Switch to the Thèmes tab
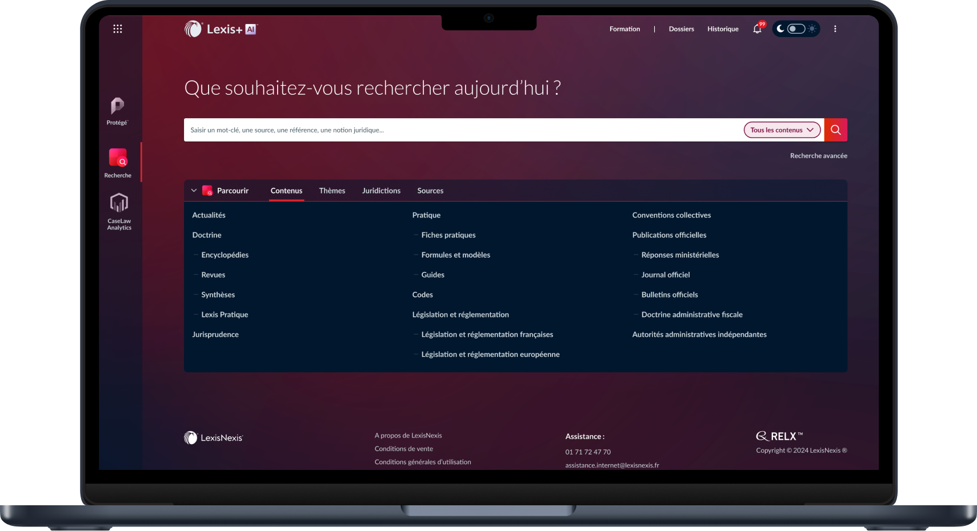This screenshot has height=531, width=977. [332, 191]
